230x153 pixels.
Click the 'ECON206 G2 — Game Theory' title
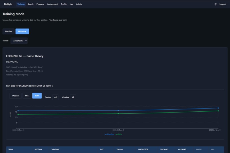[25, 56]
